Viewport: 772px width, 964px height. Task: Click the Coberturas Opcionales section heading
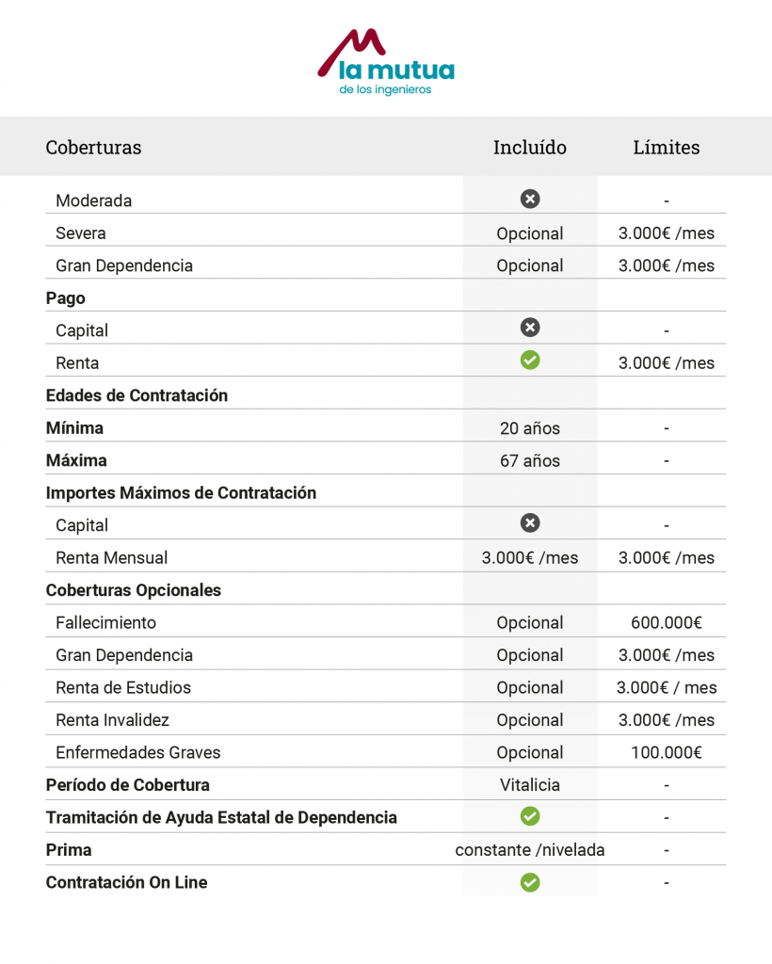point(134,591)
